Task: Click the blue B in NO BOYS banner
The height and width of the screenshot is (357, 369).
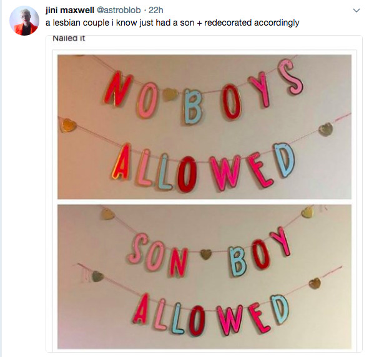Action: [x=193, y=107]
